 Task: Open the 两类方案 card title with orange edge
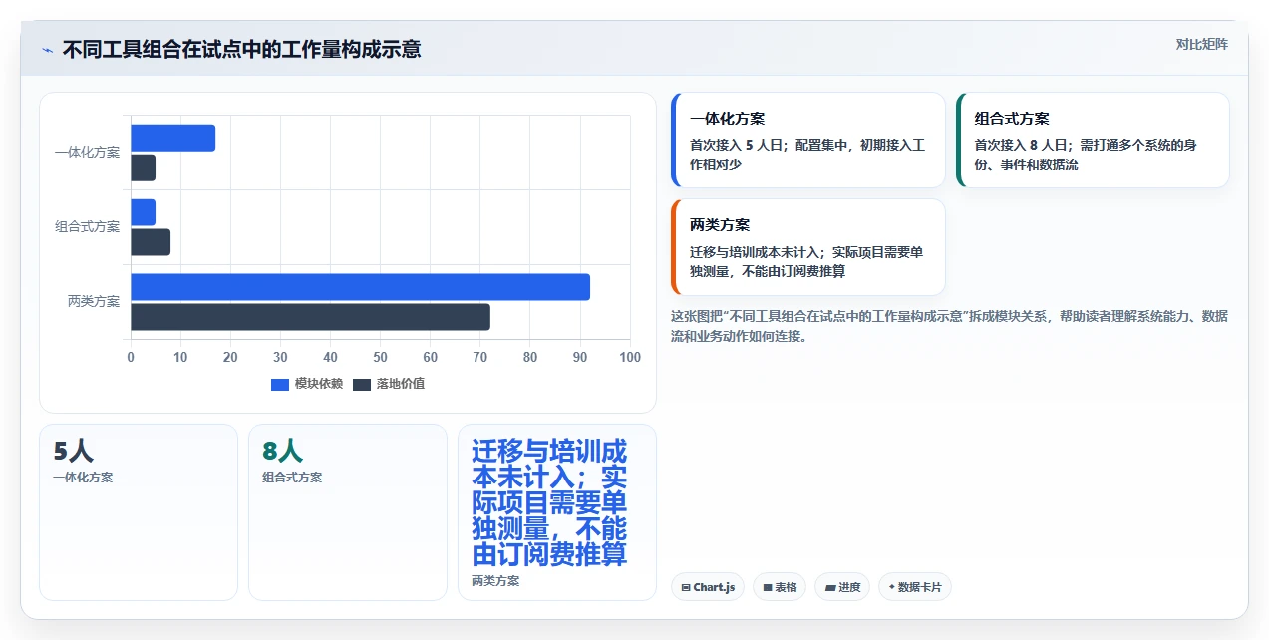(720, 225)
